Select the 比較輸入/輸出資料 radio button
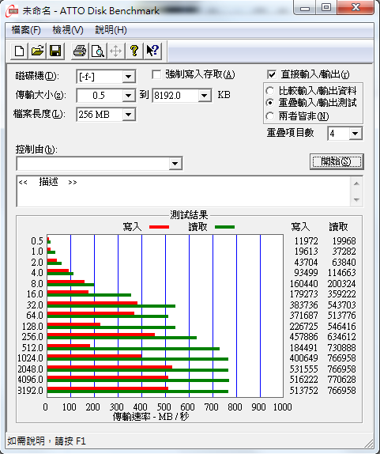Screen dimensions: 380x454 [x=270, y=91]
